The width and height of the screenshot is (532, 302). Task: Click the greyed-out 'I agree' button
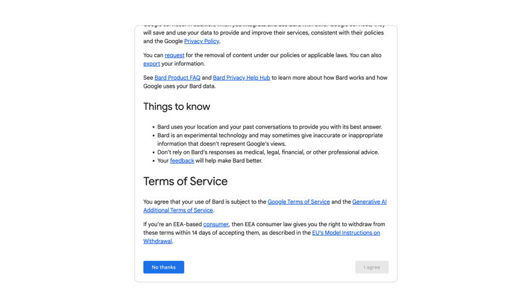(372, 267)
